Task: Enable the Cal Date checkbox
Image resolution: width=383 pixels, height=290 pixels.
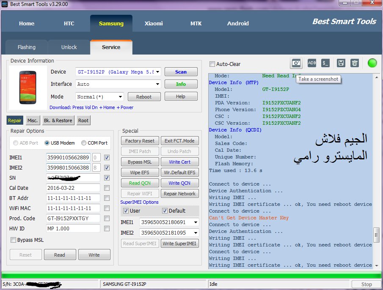Action: coord(107,188)
